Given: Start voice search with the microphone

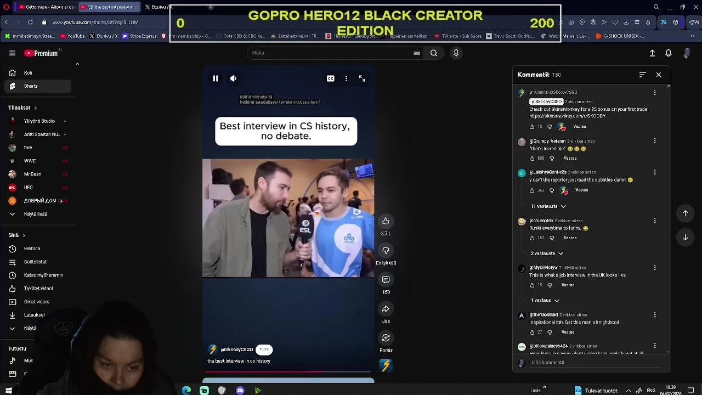Looking at the screenshot, I should tap(456, 53).
